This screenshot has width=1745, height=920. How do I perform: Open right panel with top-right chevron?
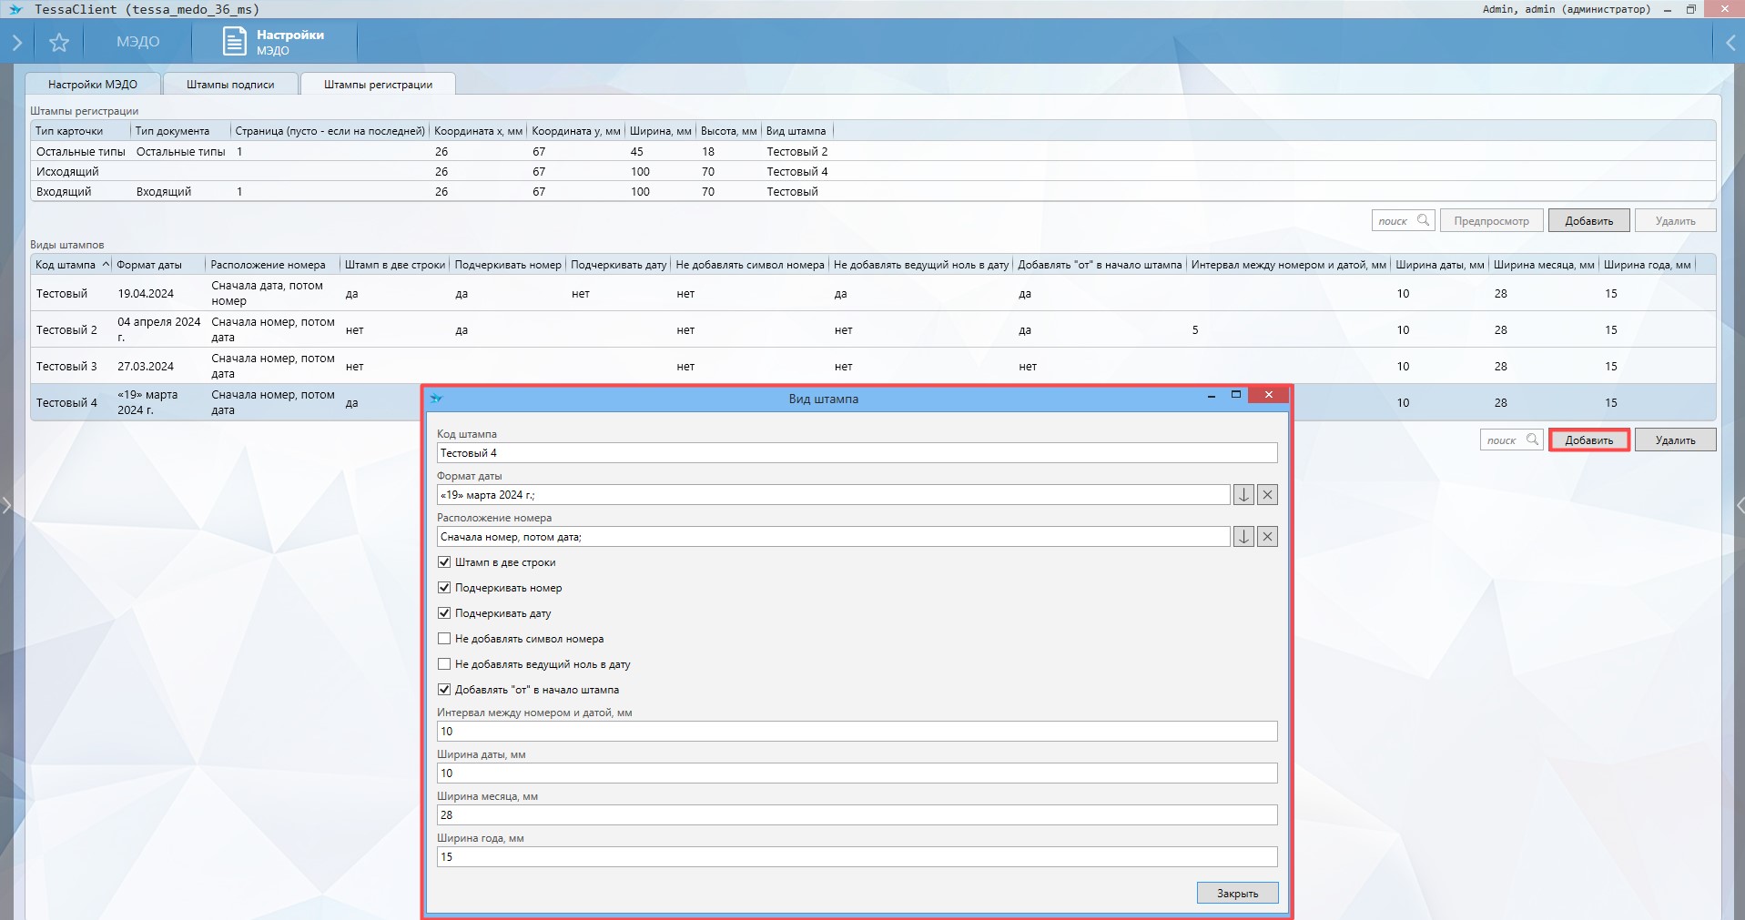(x=1730, y=42)
